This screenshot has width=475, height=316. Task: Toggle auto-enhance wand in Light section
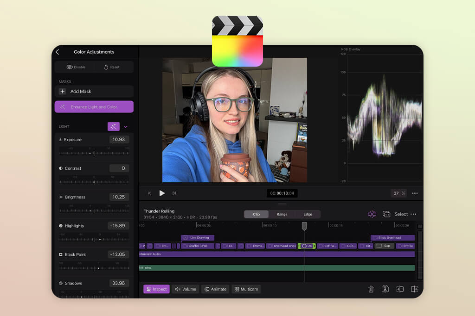113,127
